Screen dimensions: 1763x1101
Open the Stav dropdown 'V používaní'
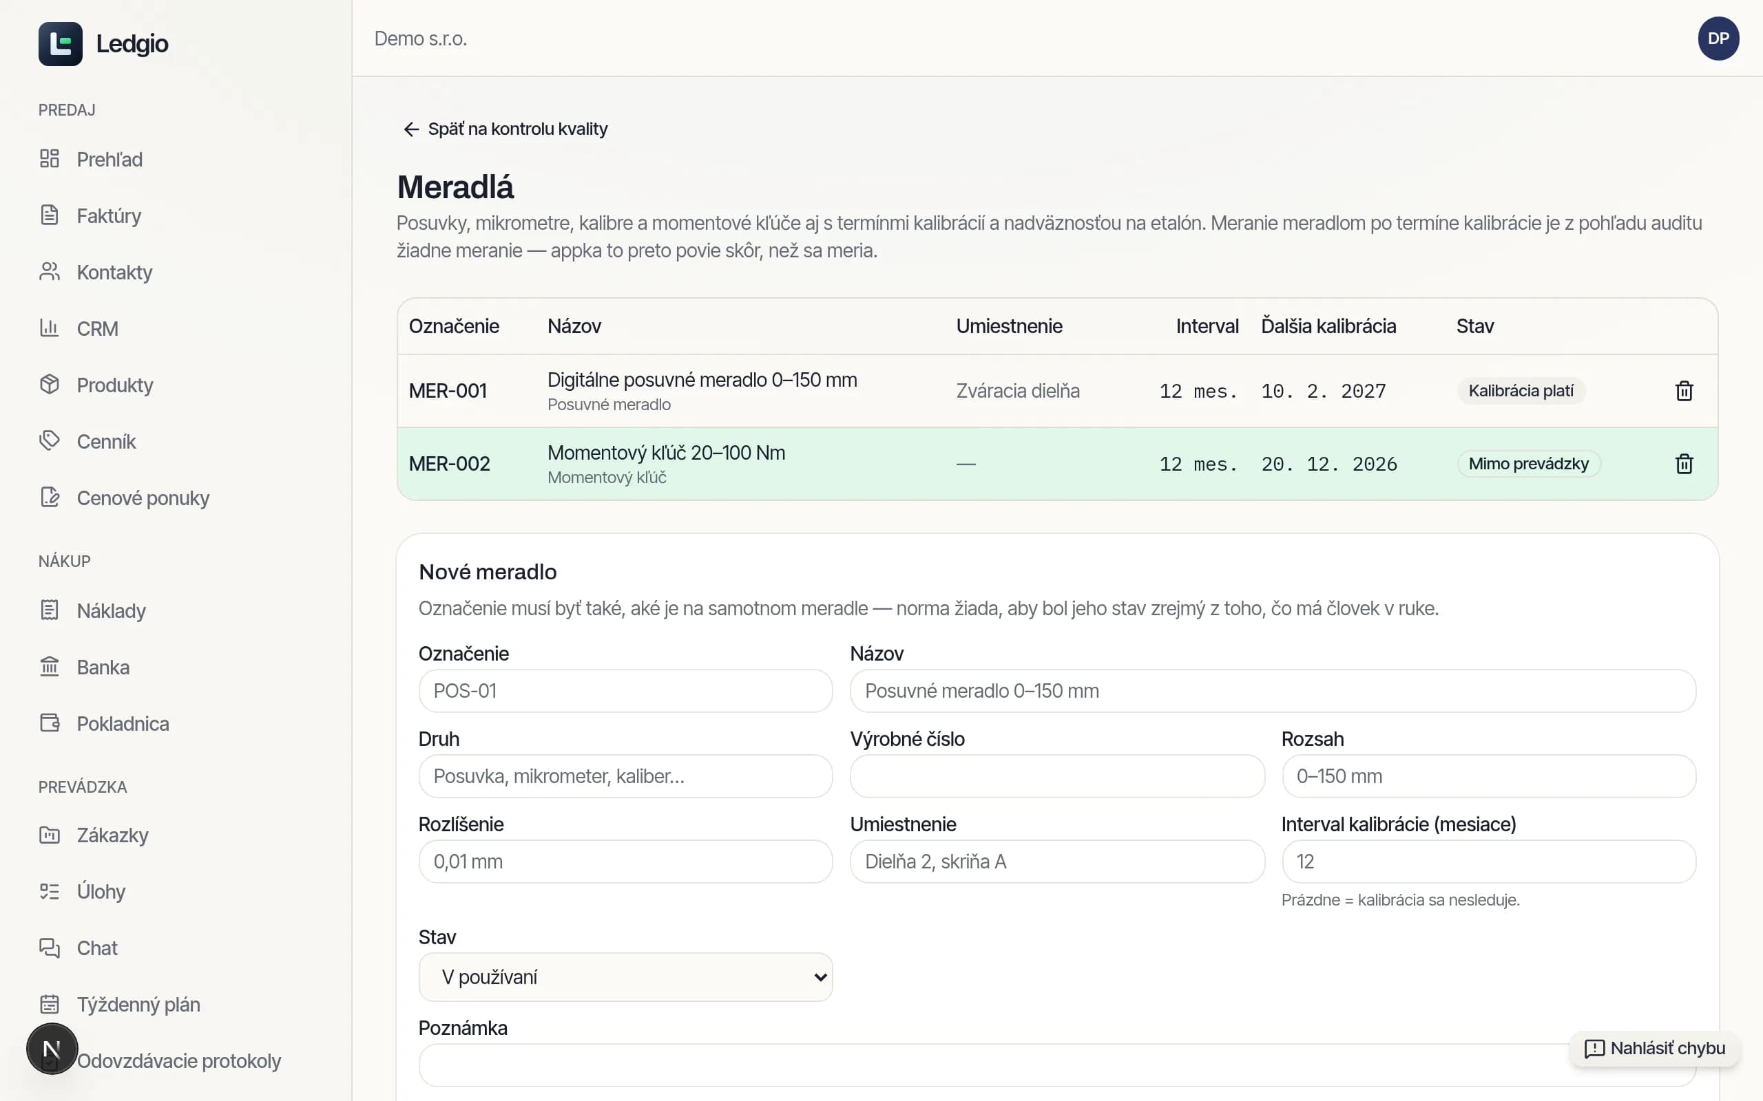625,977
